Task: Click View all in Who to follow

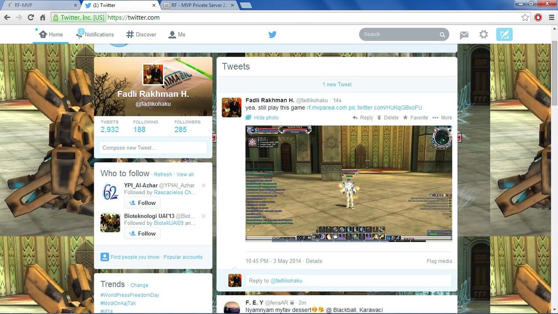Action: click(185, 174)
